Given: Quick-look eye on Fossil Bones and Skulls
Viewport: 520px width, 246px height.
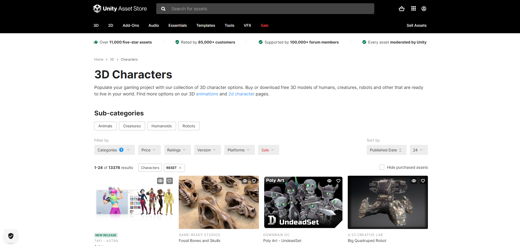Looking at the screenshot, I should click(245, 181).
